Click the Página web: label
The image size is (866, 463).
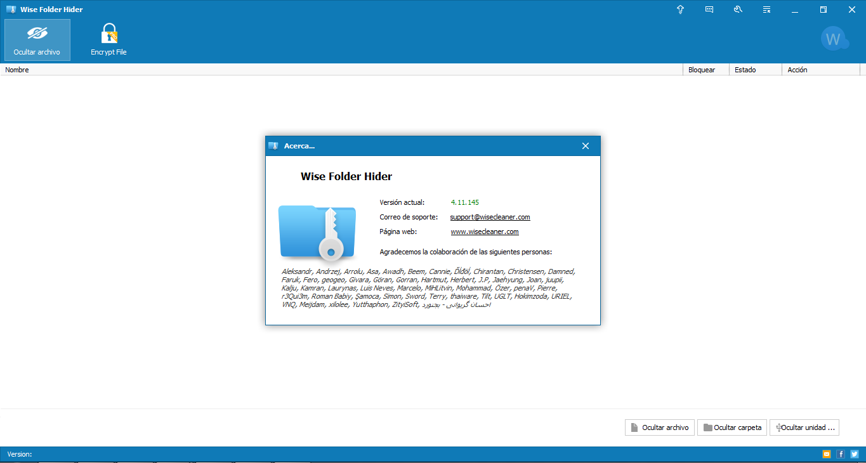pyautogui.click(x=398, y=232)
